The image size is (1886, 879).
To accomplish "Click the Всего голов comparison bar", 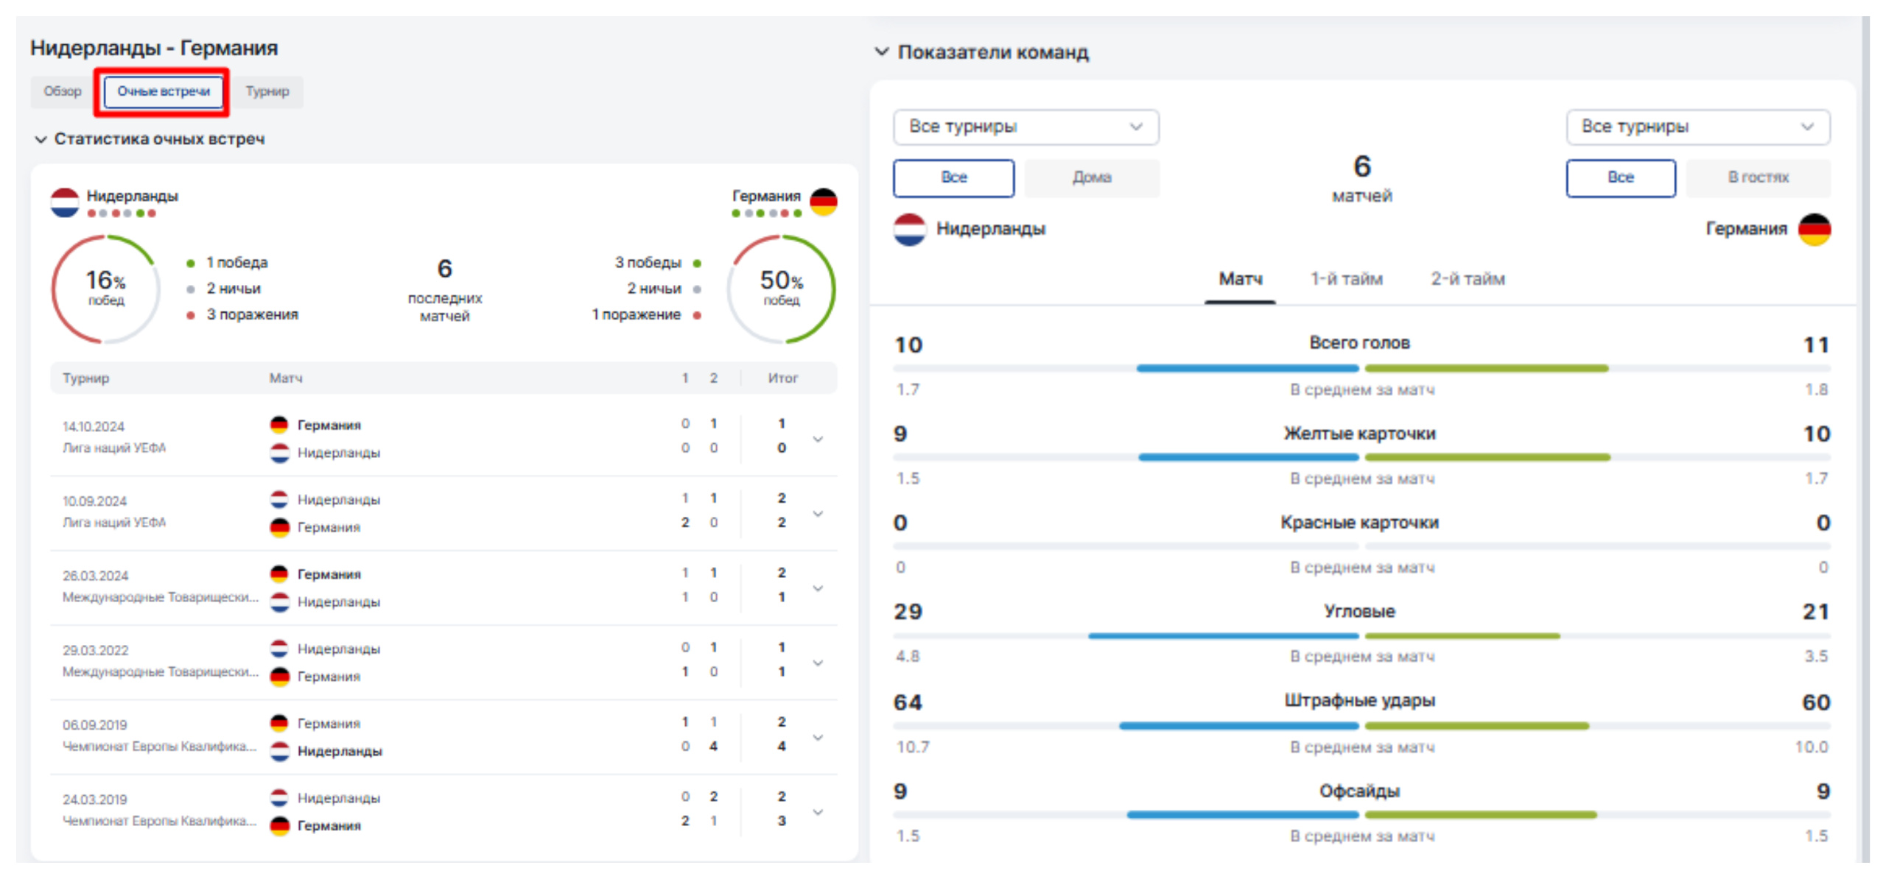I will pos(1361,368).
